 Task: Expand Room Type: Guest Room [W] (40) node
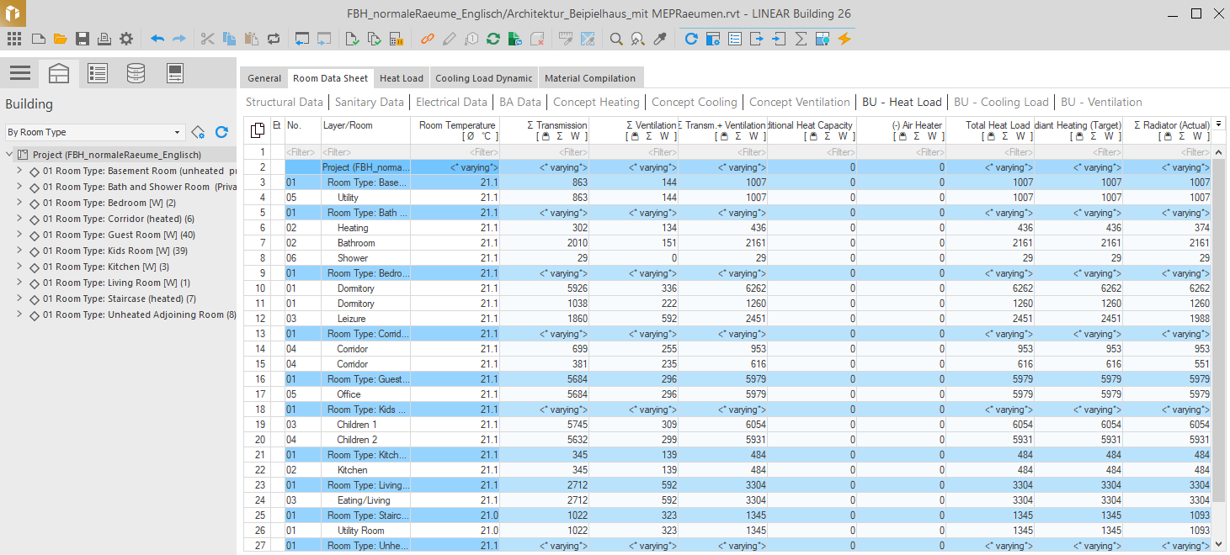[x=19, y=235]
